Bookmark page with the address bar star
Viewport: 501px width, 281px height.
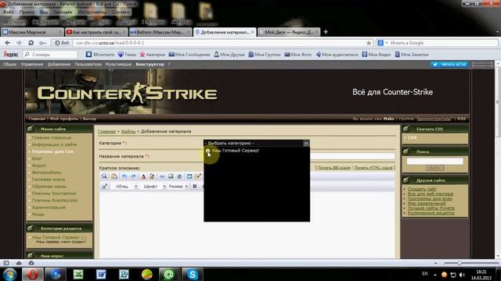(x=369, y=43)
